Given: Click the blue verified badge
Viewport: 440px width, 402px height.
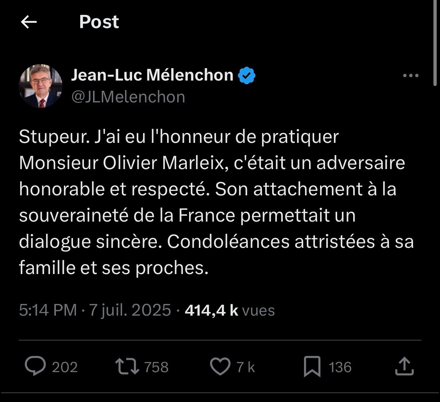Looking at the screenshot, I should (247, 75).
